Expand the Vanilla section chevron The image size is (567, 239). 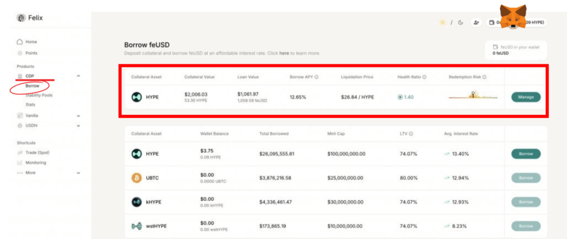tap(78, 116)
